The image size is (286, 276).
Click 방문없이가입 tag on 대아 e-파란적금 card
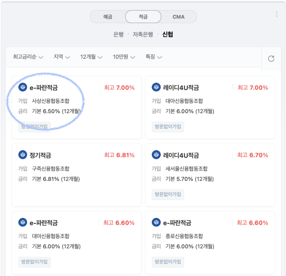click(35, 262)
